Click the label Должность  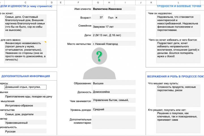pos(84,92)
